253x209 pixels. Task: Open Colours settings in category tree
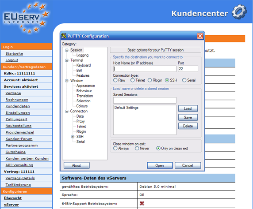coord(82,106)
